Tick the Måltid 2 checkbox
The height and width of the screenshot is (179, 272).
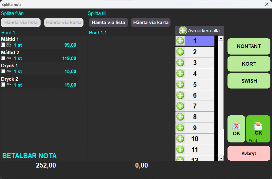3,58
